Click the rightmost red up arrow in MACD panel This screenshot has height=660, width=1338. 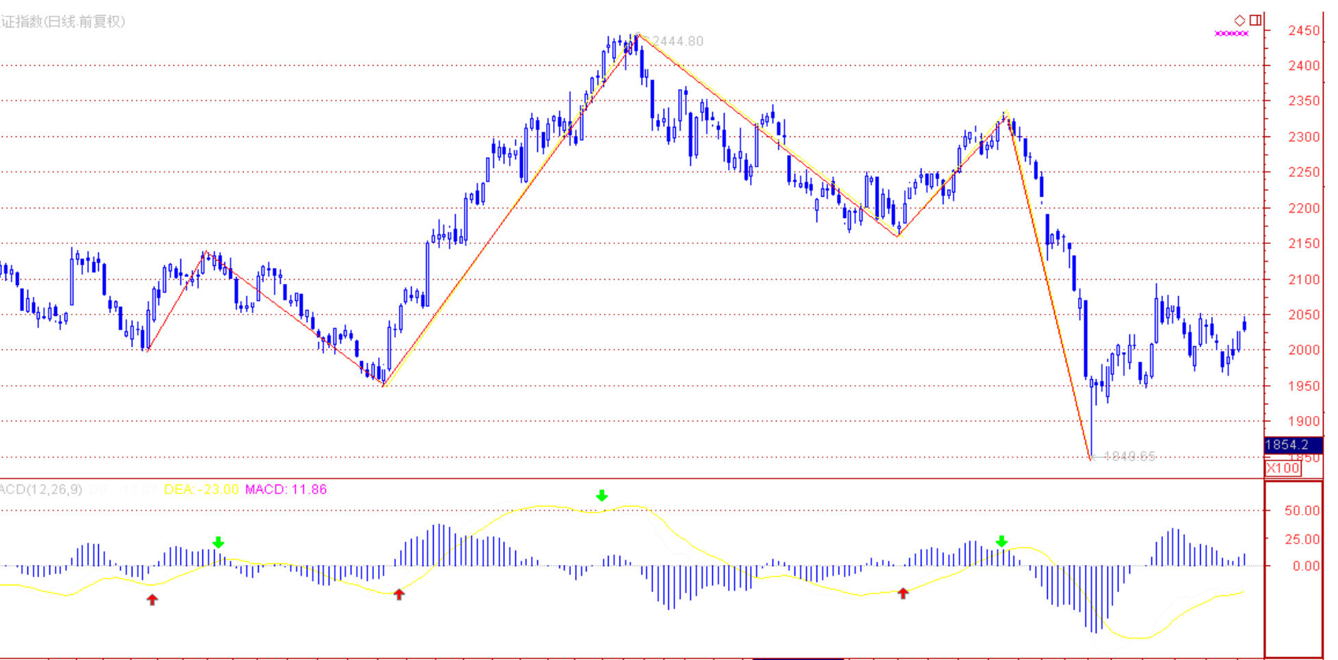point(903,593)
